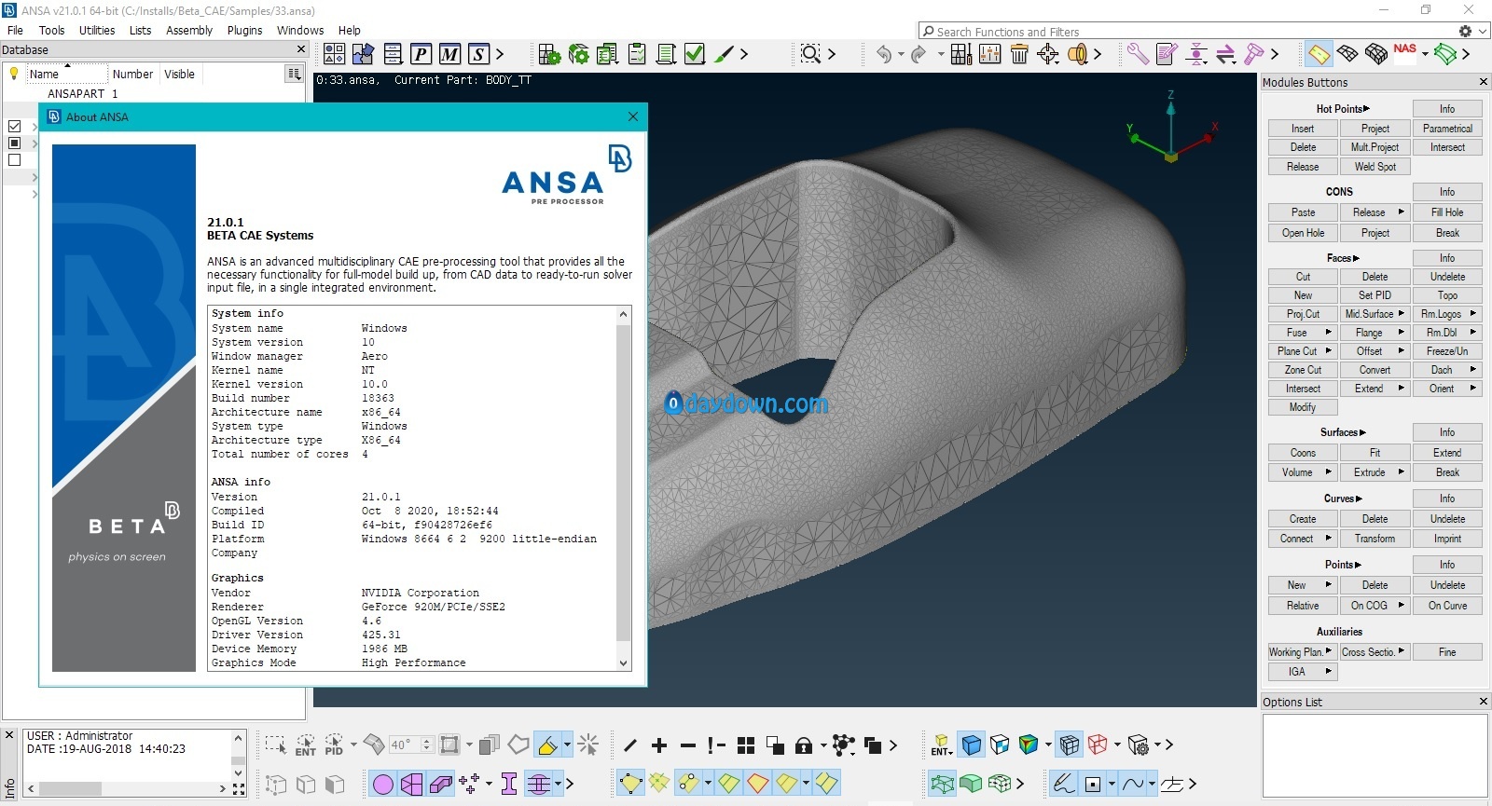
Task: Click the purple I-beam elements icon
Action: pos(509,785)
